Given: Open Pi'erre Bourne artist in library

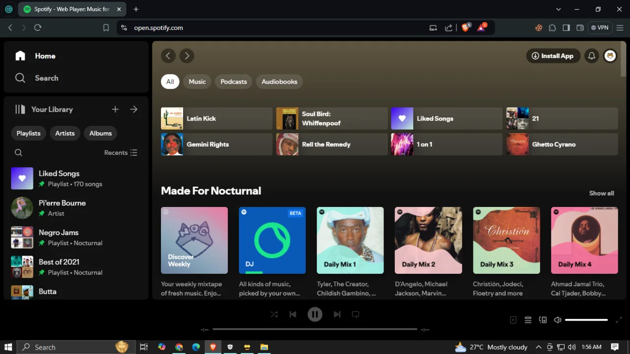Looking at the screenshot, I should pyautogui.click(x=76, y=208).
